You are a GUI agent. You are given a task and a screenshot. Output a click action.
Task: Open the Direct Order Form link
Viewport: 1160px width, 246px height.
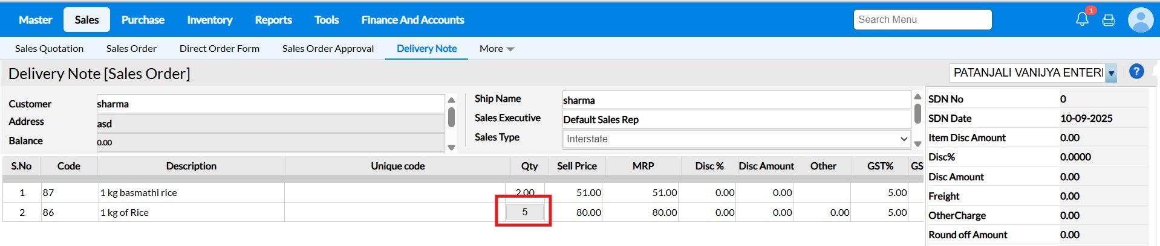click(x=220, y=49)
